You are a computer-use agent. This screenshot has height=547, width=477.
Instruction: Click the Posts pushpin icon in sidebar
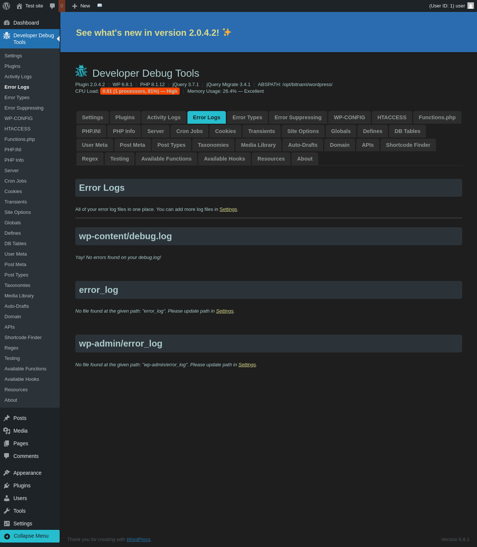[7, 418]
